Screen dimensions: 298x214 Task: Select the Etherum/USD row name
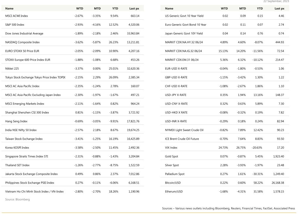(x=174, y=191)
